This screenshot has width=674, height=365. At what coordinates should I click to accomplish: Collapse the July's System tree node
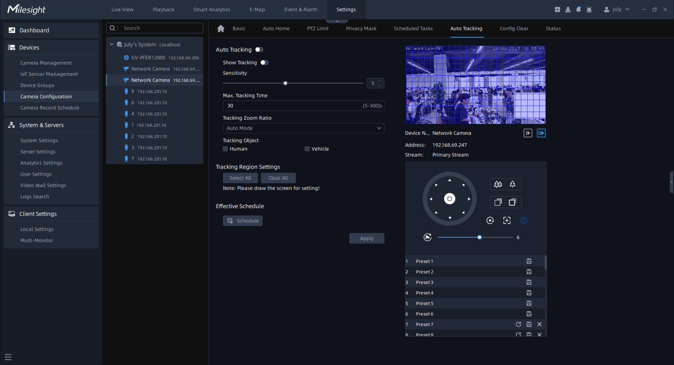tap(112, 45)
